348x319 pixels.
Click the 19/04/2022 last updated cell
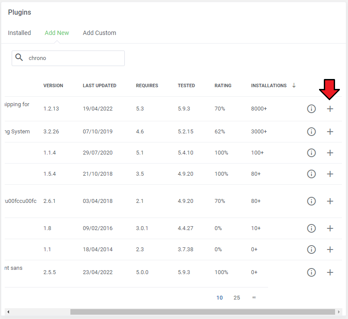[98, 109]
